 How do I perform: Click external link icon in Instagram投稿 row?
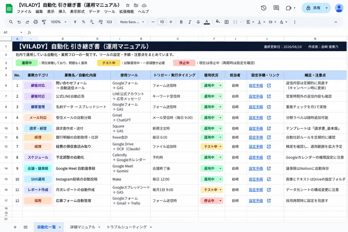(x=269, y=179)
